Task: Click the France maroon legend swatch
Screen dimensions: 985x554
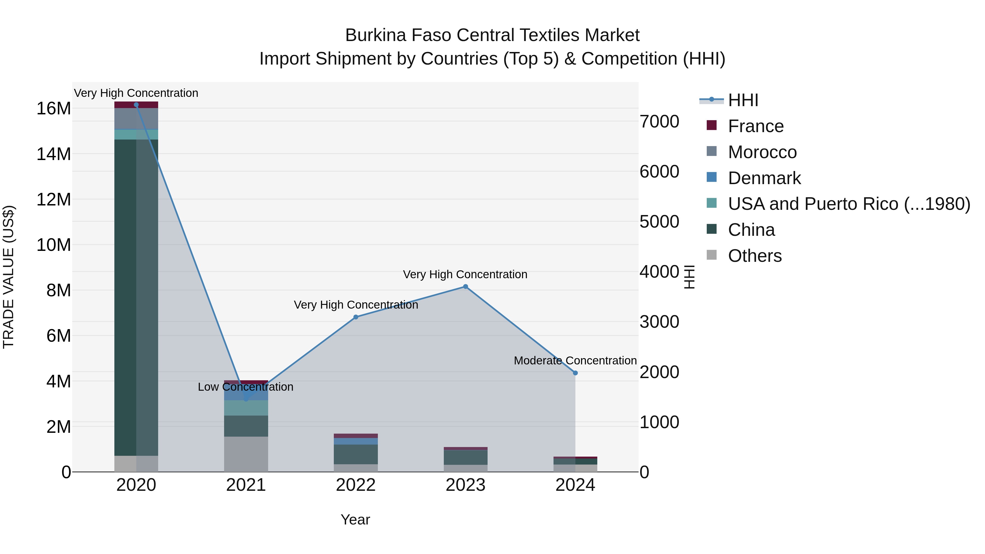Action: click(712, 125)
